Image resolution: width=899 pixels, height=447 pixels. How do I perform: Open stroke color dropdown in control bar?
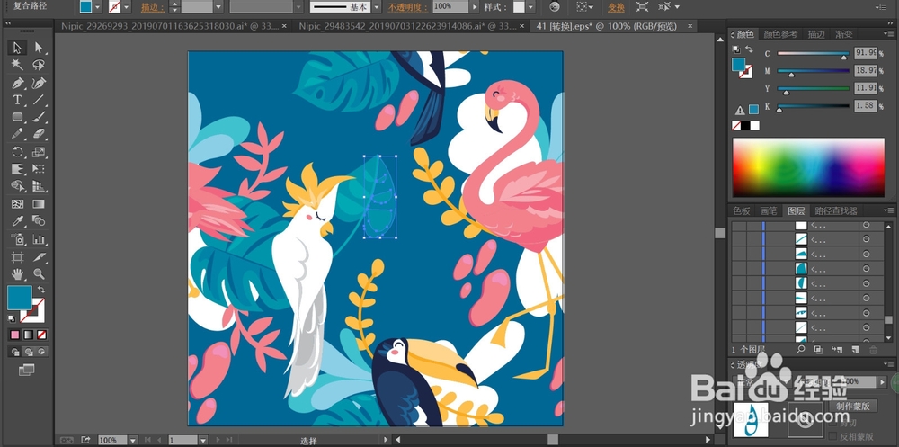click(x=127, y=7)
